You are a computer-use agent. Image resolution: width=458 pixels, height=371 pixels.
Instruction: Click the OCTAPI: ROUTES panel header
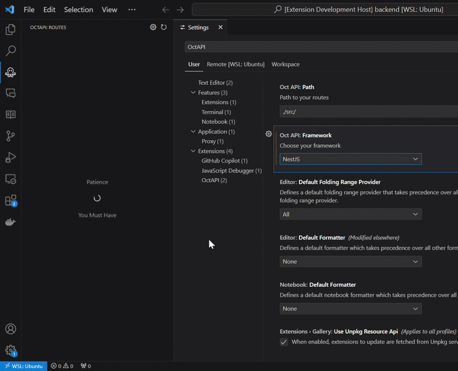coord(48,27)
